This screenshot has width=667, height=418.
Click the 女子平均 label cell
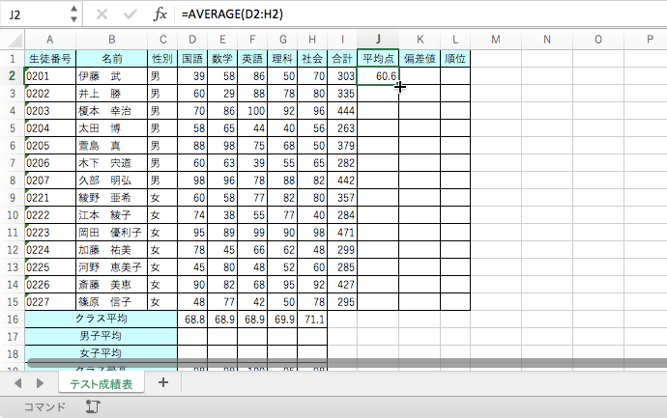pos(101,353)
